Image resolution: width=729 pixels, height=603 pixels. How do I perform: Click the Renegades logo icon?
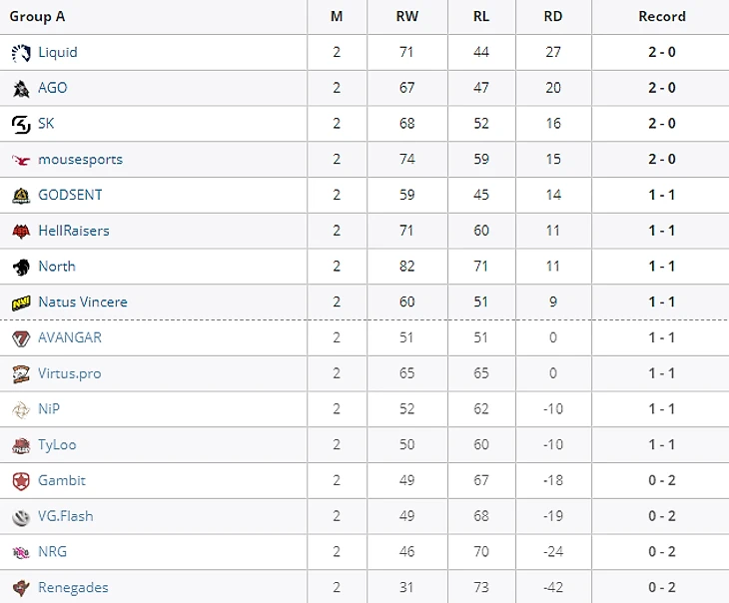(21, 588)
